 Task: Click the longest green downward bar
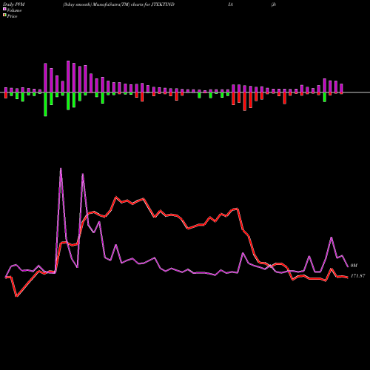tap(45, 104)
